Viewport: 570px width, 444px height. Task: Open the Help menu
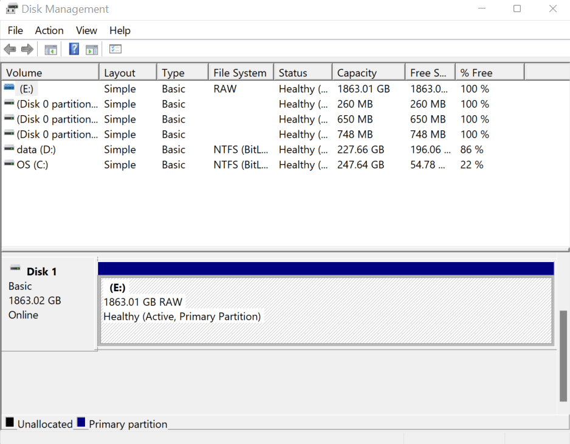tap(120, 30)
